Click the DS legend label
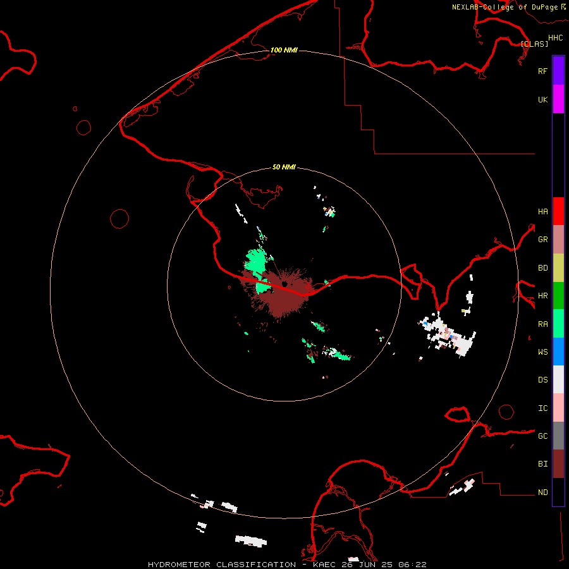 543,379
